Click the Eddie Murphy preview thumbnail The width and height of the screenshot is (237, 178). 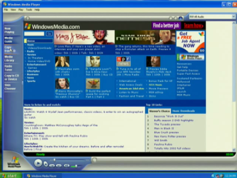(x=153, y=62)
